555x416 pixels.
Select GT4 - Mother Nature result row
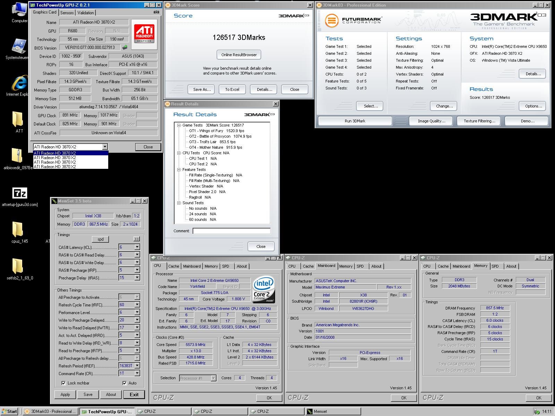click(x=215, y=147)
